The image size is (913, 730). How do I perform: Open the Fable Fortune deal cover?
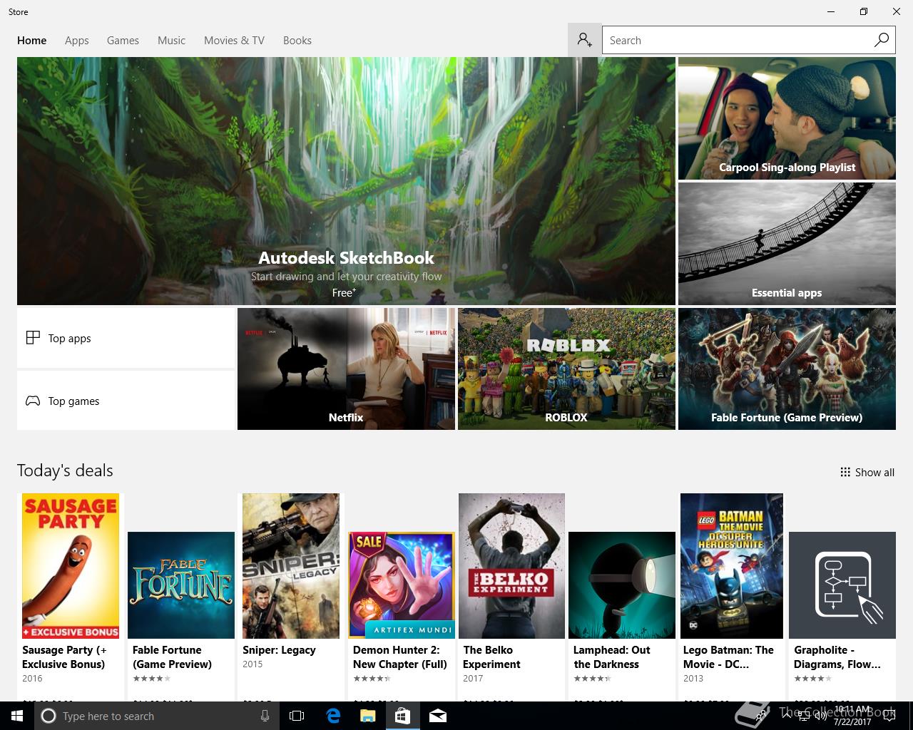pyautogui.click(x=181, y=585)
